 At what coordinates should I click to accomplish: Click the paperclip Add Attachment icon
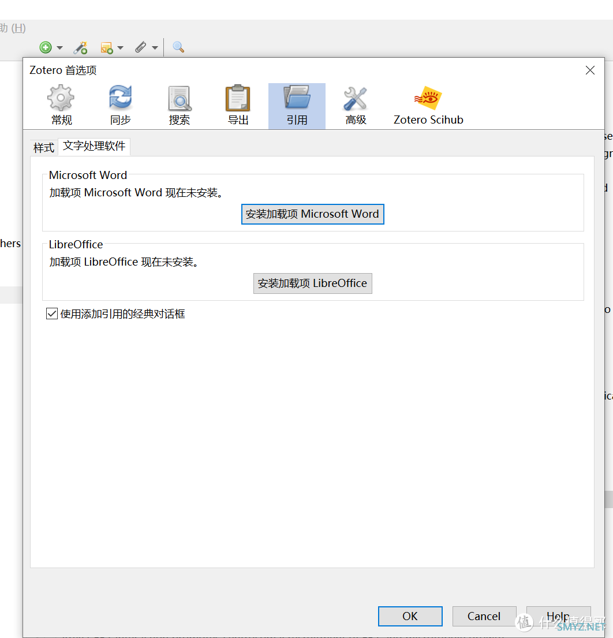pyautogui.click(x=141, y=47)
